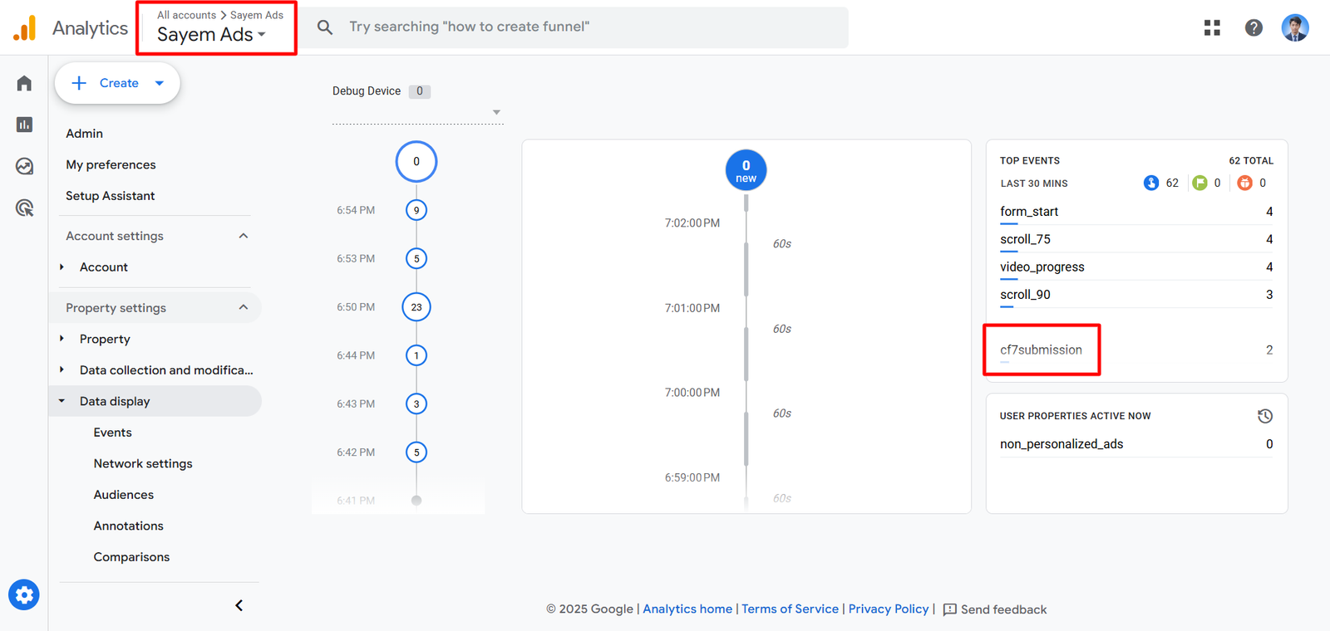Click Send feedback in footer
The width and height of the screenshot is (1330, 631).
click(995, 609)
